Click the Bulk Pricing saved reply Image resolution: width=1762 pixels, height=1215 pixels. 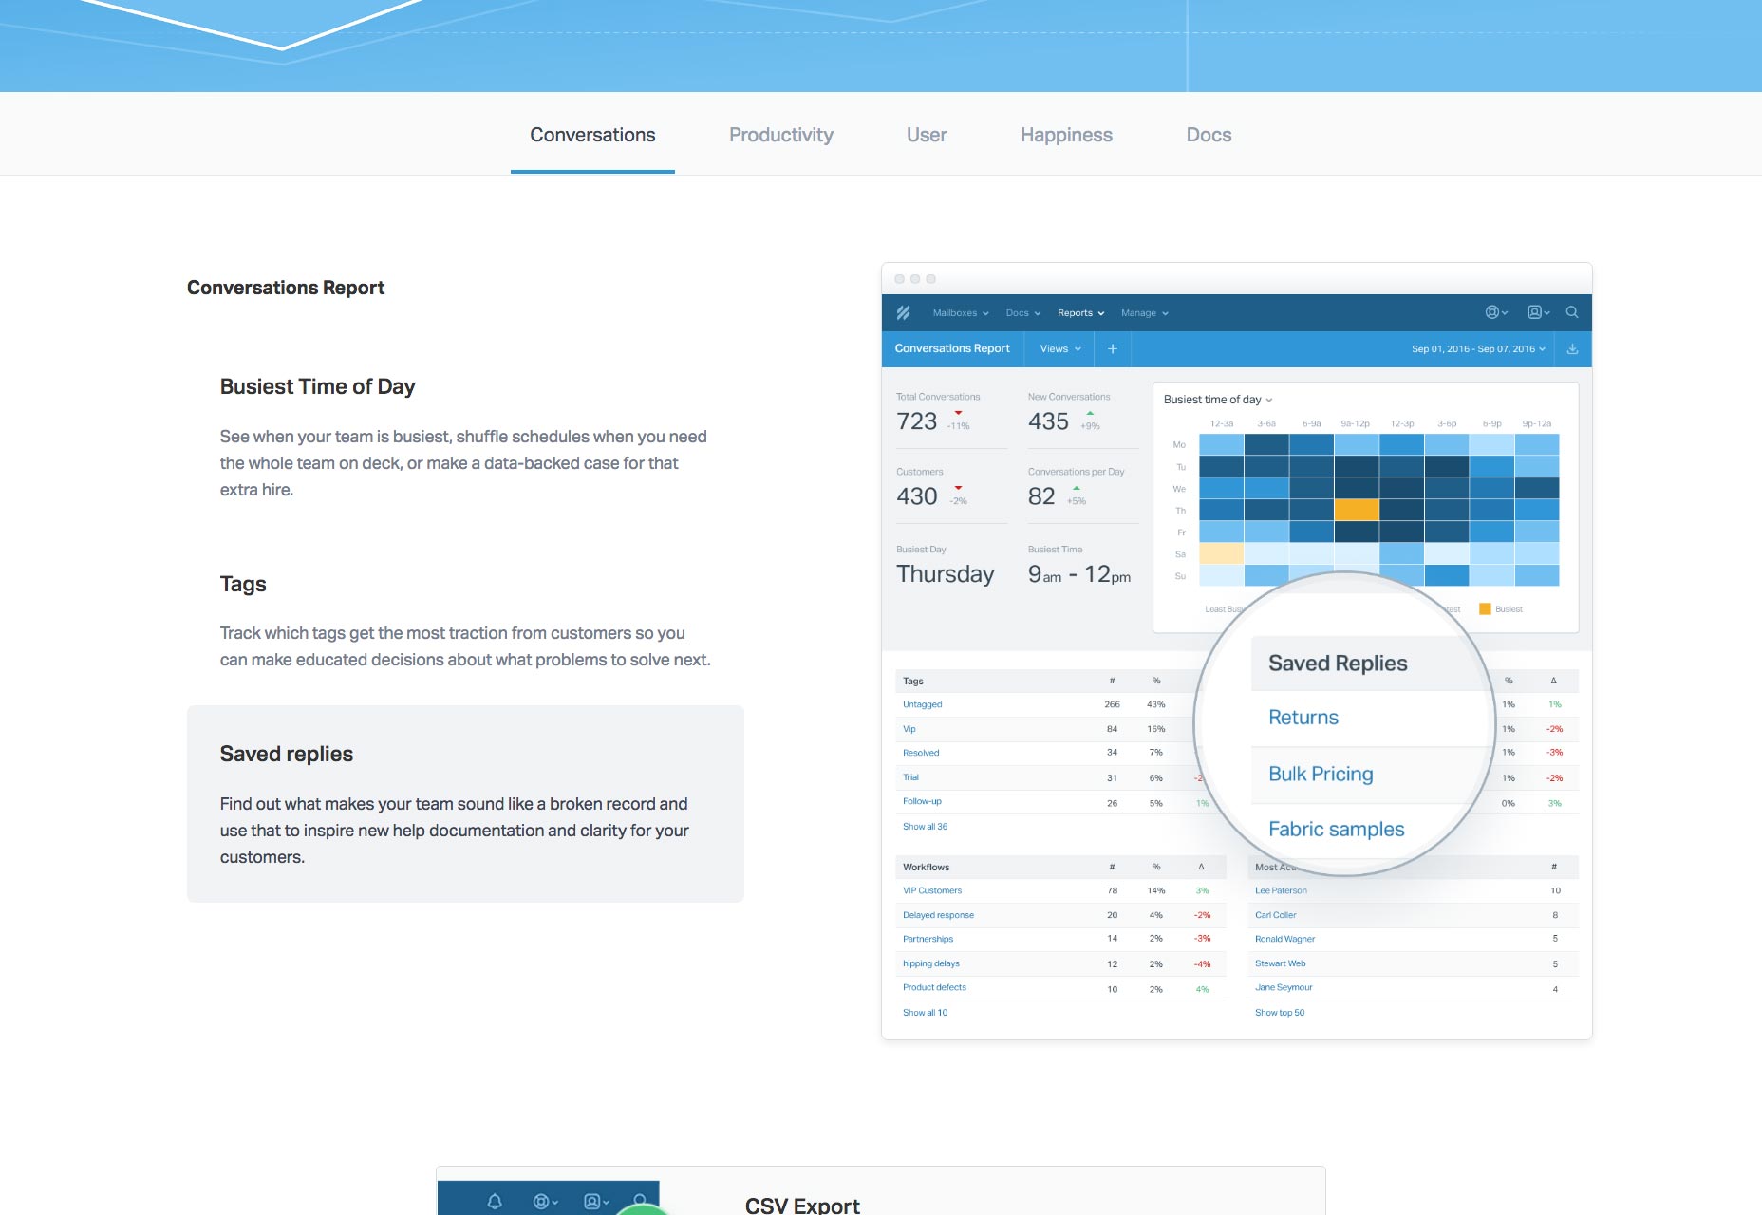pyautogui.click(x=1321, y=774)
